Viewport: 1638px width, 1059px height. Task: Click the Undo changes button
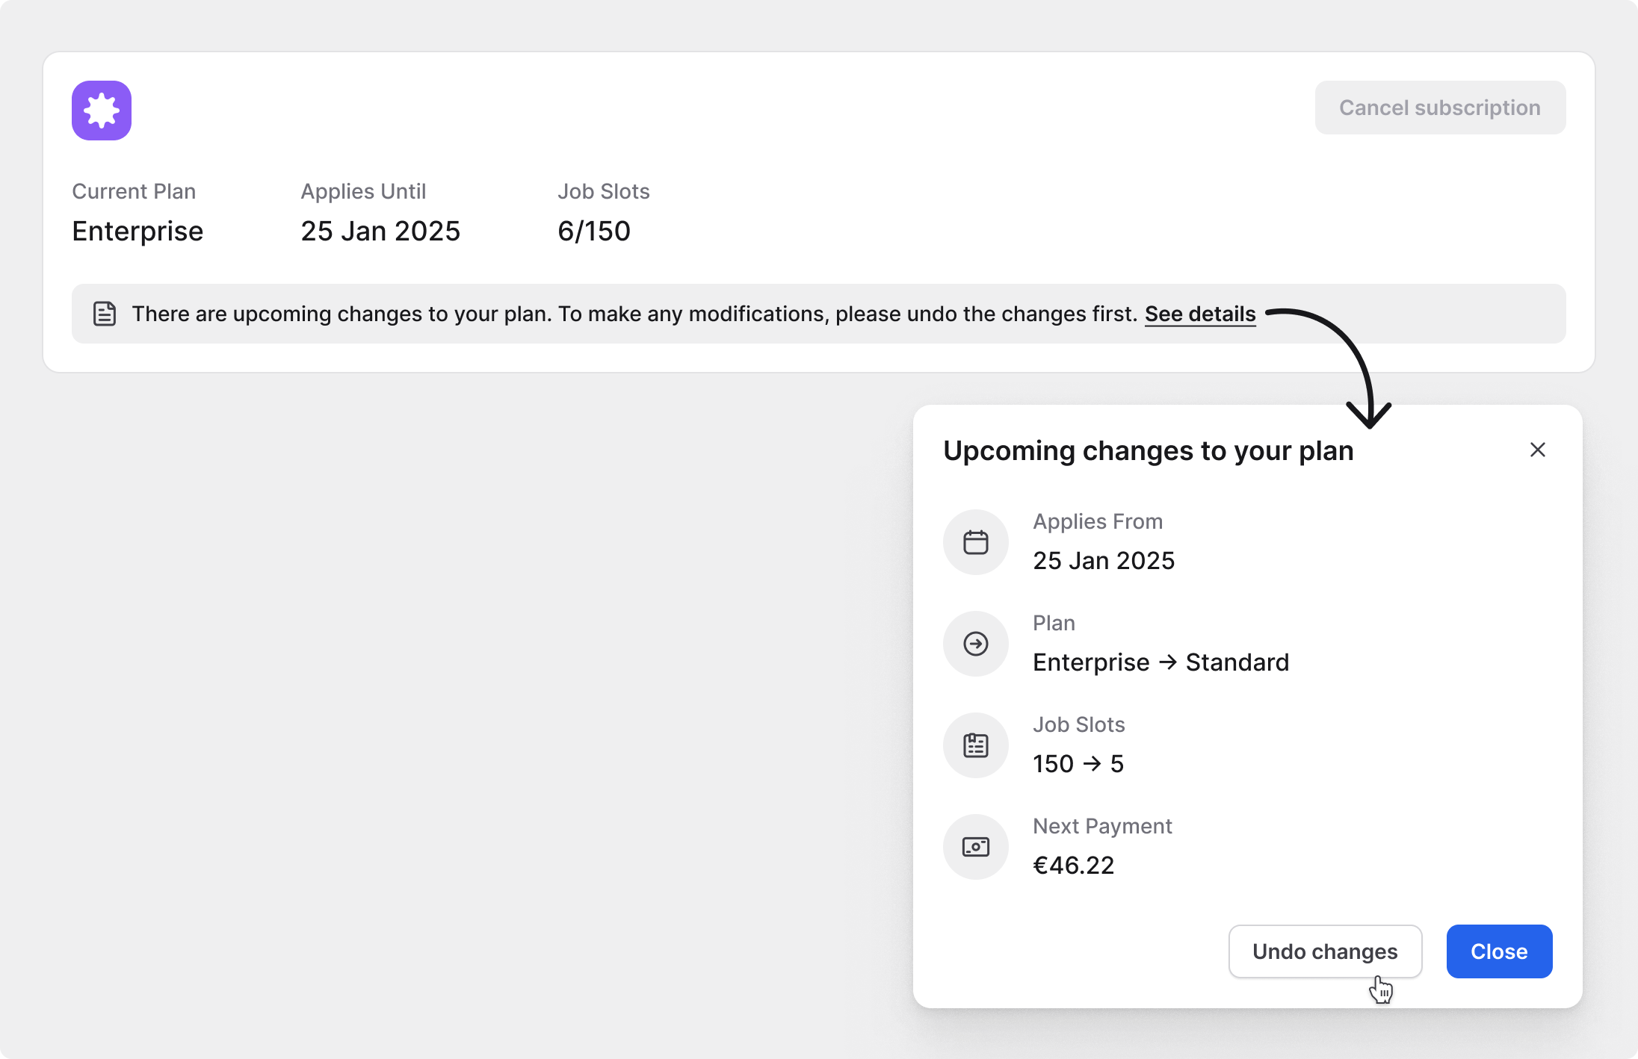(1325, 951)
